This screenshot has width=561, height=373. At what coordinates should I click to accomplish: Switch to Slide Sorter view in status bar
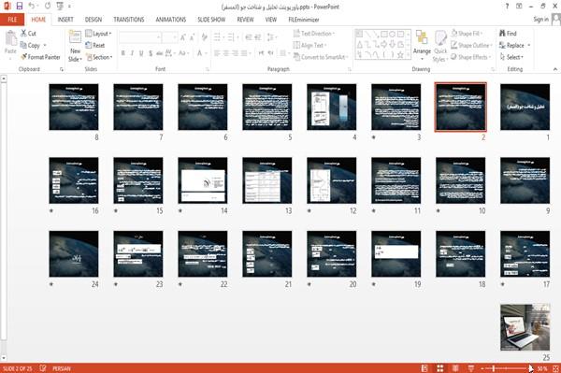(439, 368)
